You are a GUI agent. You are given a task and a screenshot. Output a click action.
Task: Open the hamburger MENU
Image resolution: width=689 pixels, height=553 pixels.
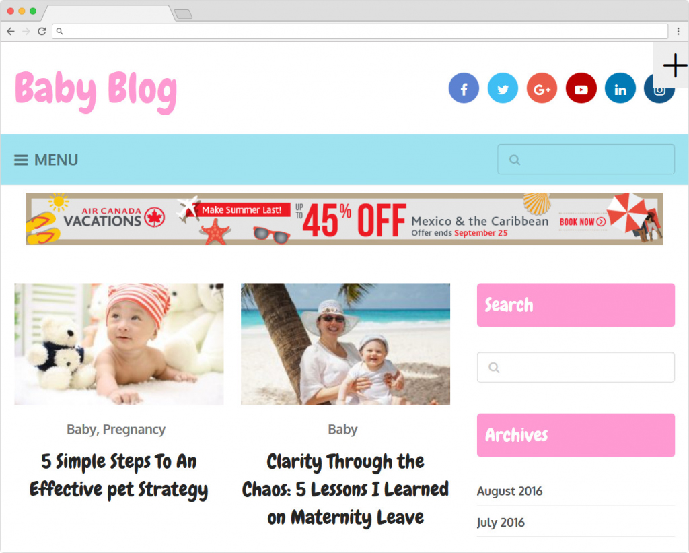point(46,160)
